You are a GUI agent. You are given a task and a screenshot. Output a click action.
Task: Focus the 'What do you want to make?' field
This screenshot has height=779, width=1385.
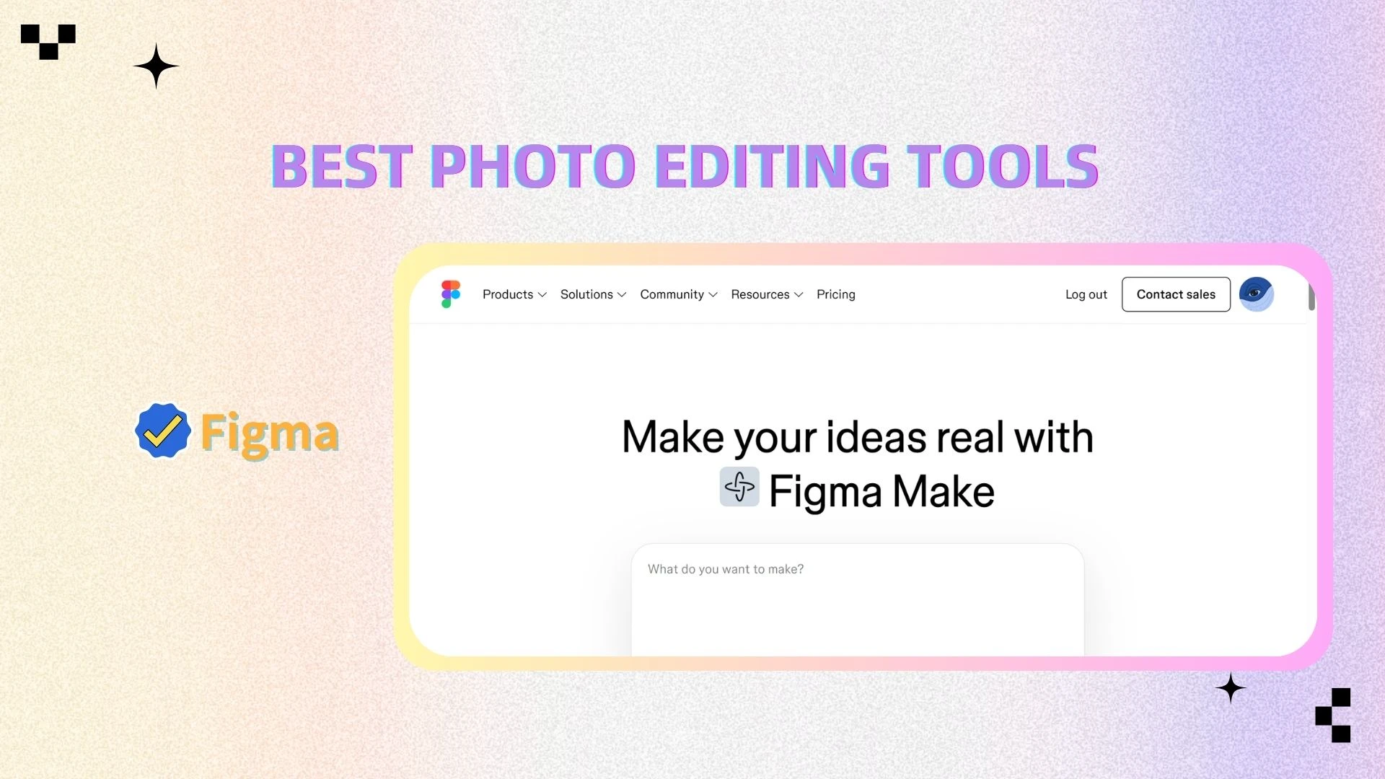click(858, 600)
